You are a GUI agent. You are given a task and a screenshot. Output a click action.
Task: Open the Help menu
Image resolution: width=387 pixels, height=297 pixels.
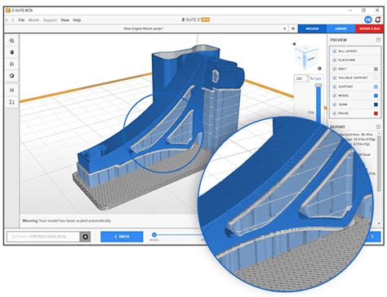tap(77, 20)
